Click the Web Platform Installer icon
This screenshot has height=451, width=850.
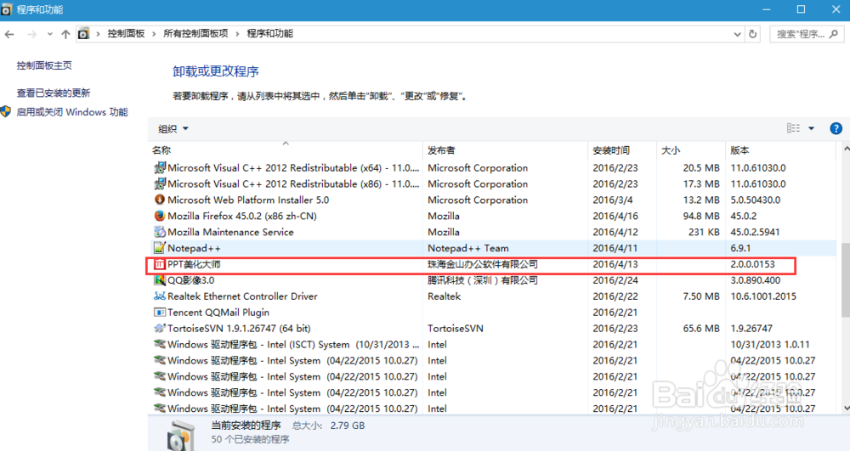tap(160, 200)
